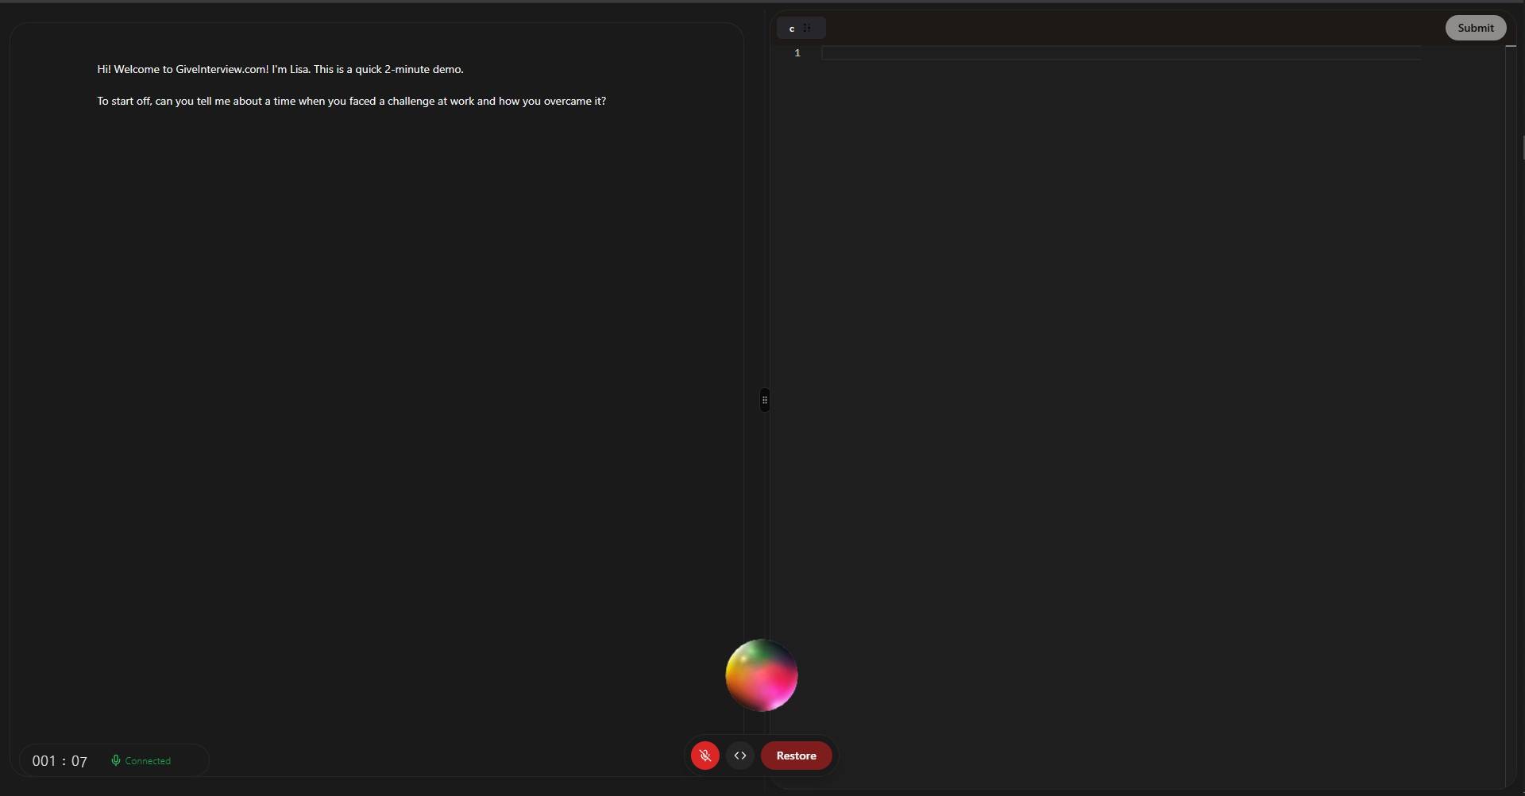Click line number 1 in the editor gutter
This screenshot has width=1525, height=796.
click(797, 53)
